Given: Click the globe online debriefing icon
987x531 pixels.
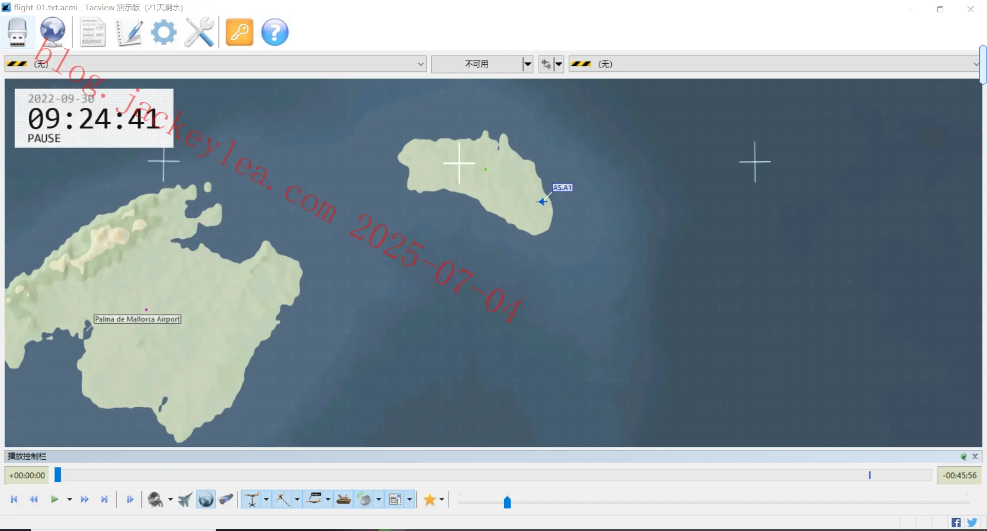Looking at the screenshot, I should click(53, 32).
